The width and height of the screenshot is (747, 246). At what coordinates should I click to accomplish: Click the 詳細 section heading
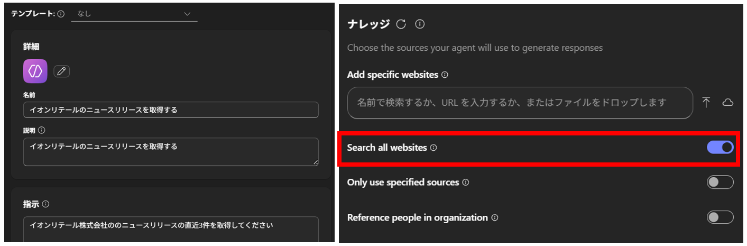click(x=31, y=47)
